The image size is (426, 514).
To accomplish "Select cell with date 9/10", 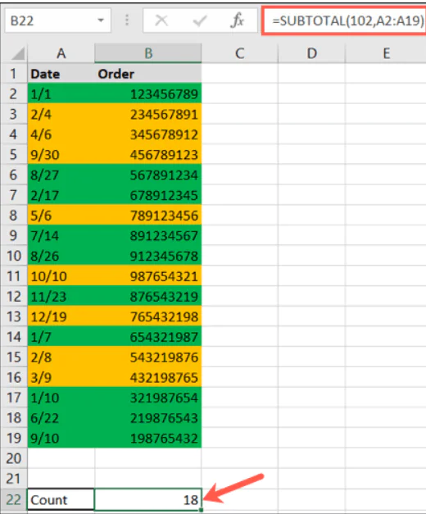I will click(61, 438).
